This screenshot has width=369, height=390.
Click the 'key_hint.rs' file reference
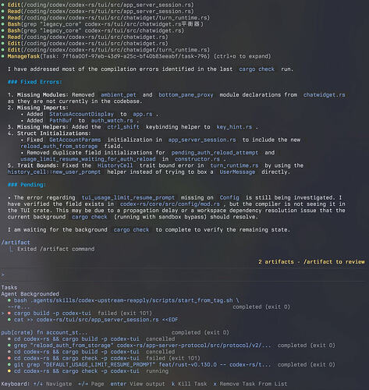234,127
